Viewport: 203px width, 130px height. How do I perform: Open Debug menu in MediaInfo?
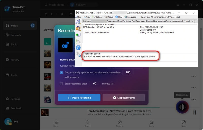pyautogui.click(x=109, y=17)
